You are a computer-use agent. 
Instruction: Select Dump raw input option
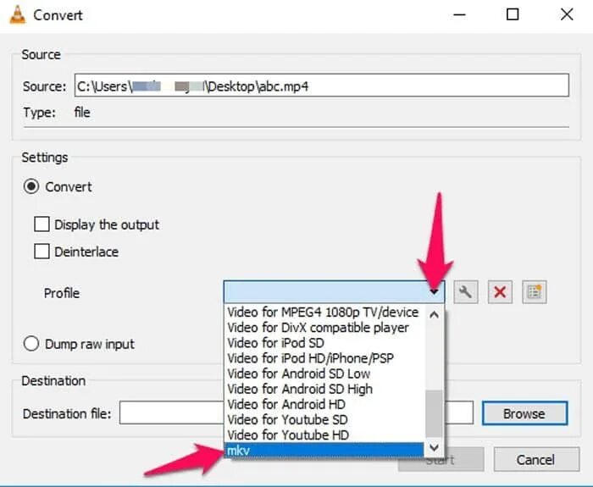(x=31, y=344)
